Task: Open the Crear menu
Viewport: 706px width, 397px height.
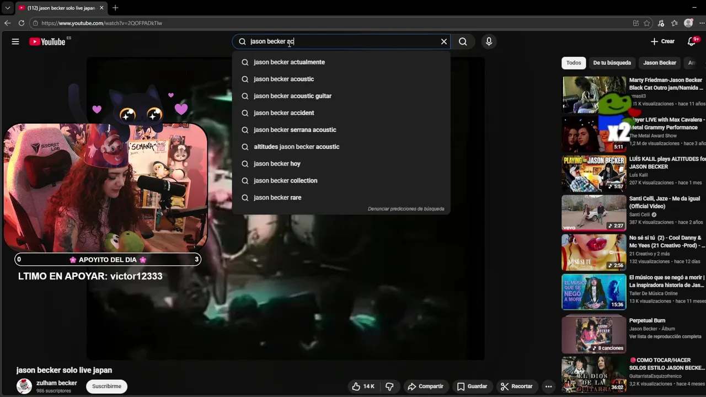Action: pyautogui.click(x=662, y=41)
